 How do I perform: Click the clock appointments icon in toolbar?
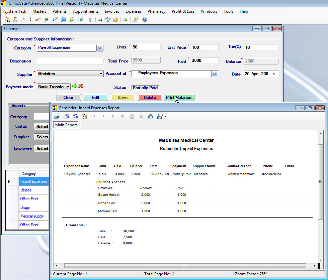(56, 19)
